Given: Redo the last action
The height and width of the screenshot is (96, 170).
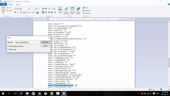Looking at the screenshot, I should click(x=11, y=2).
